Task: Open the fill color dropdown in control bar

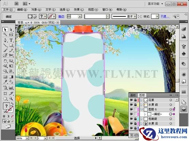Action: point(45,16)
